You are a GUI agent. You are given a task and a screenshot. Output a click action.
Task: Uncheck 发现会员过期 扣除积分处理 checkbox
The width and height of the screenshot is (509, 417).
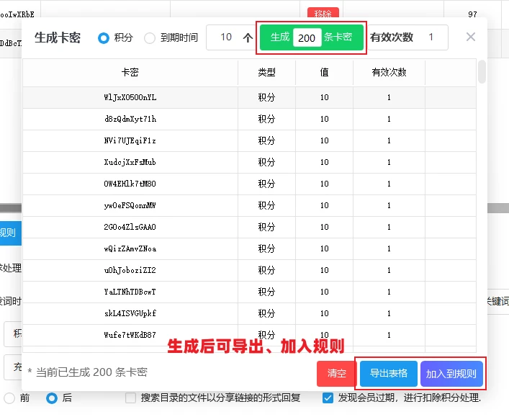(x=328, y=398)
